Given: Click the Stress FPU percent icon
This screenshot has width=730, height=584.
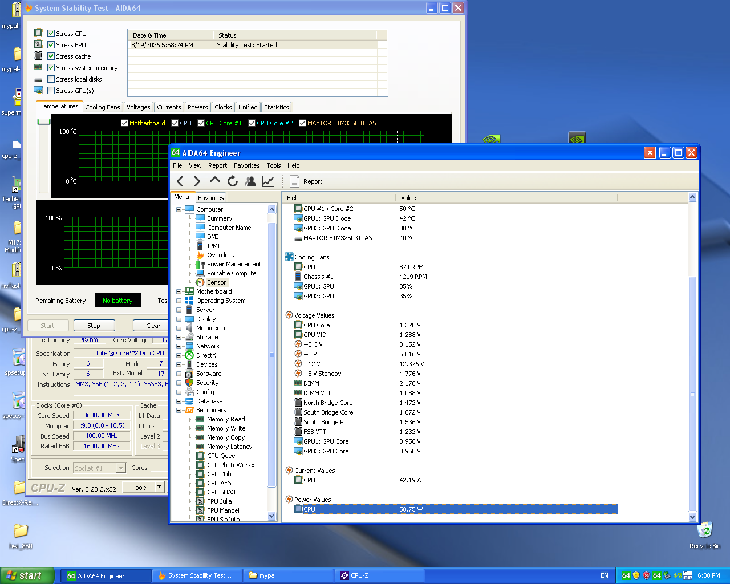Looking at the screenshot, I should point(38,44).
